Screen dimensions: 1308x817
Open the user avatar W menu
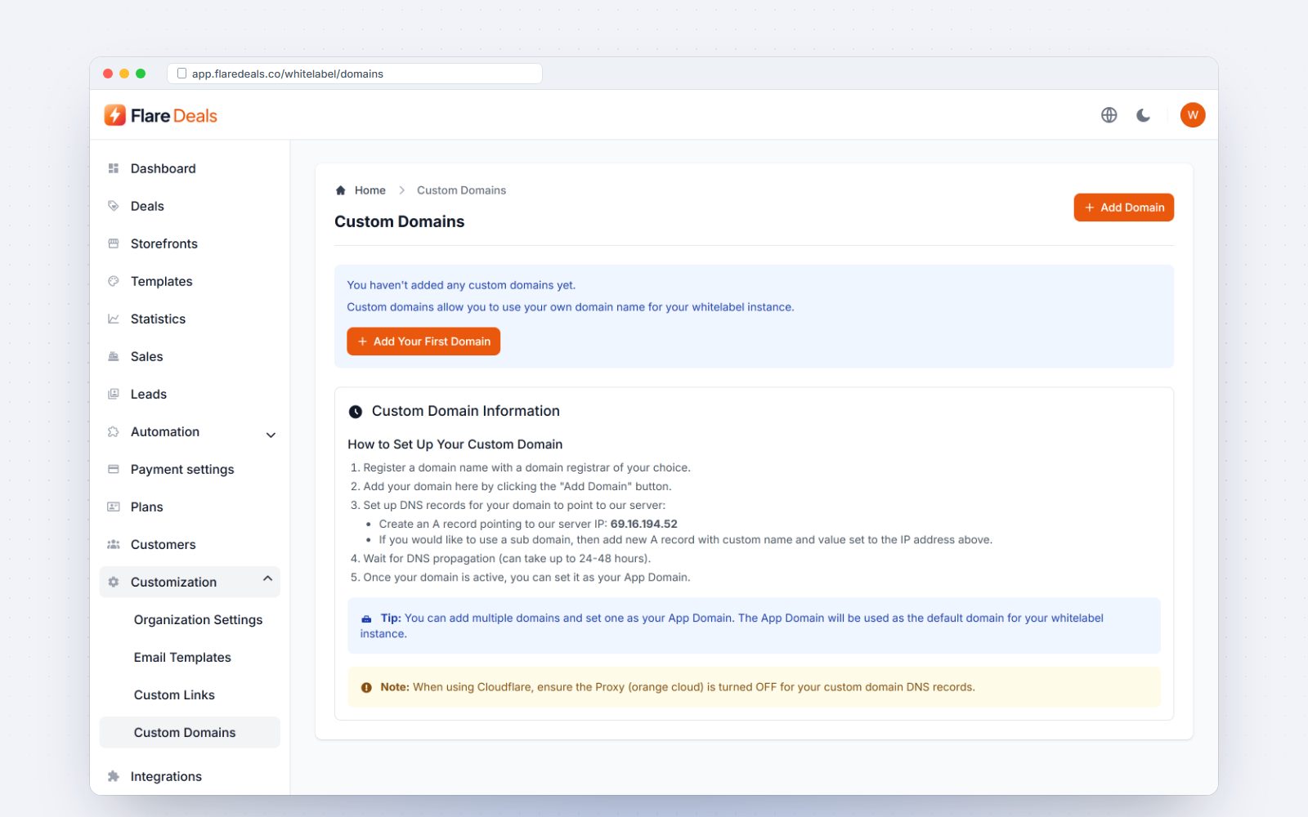coord(1193,115)
